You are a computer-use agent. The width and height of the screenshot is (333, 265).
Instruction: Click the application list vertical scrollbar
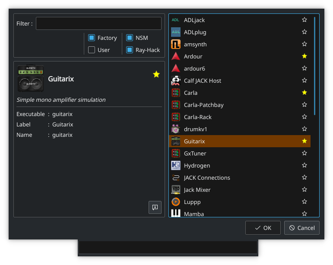314,66
